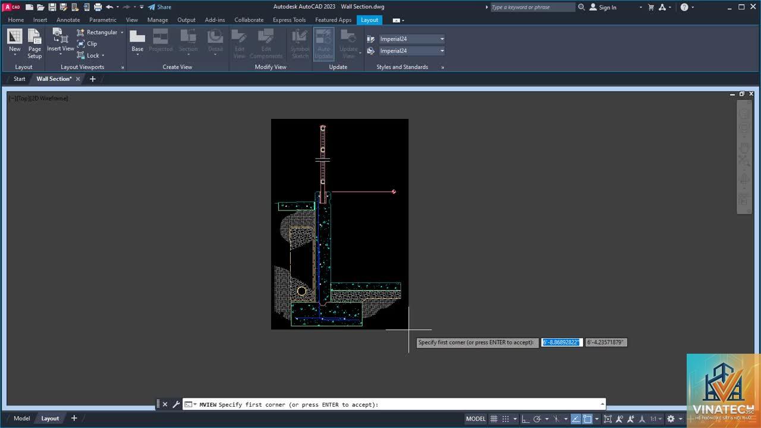Image resolution: width=761 pixels, height=428 pixels.
Task: Click the Plot printer icon
Action: (x=98, y=7)
